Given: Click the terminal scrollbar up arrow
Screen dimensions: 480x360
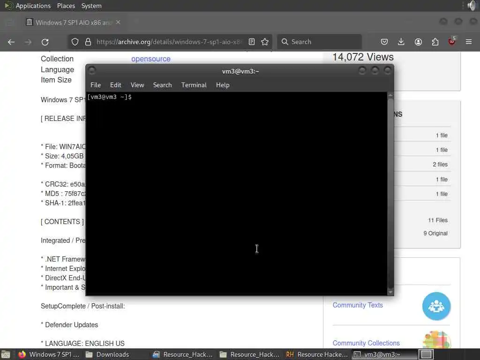Looking at the screenshot, I should tap(390, 96).
